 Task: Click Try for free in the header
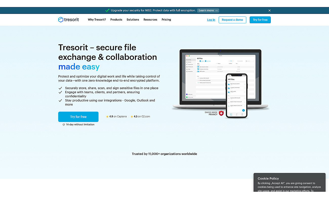coord(260,20)
